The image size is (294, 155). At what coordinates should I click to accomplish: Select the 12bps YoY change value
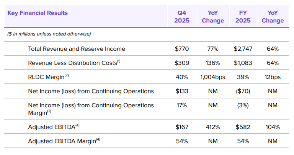coord(273,77)
